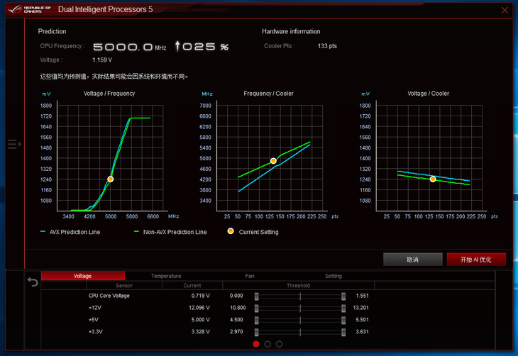
Task: Click the 10.800 lower threshold value
Action: pyautogui.click(x=238, y=308)
